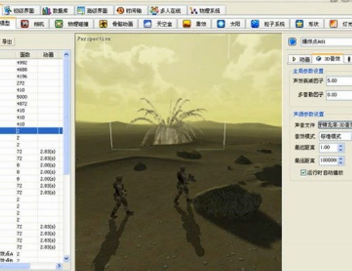Open the 骨骼动画 skeletal animation tool
Image resolution: width=352 pixels, height=271 pixels.
(x=116, y=24)
